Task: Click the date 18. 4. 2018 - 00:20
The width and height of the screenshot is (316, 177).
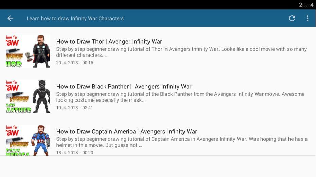Action: coord(75,153)
